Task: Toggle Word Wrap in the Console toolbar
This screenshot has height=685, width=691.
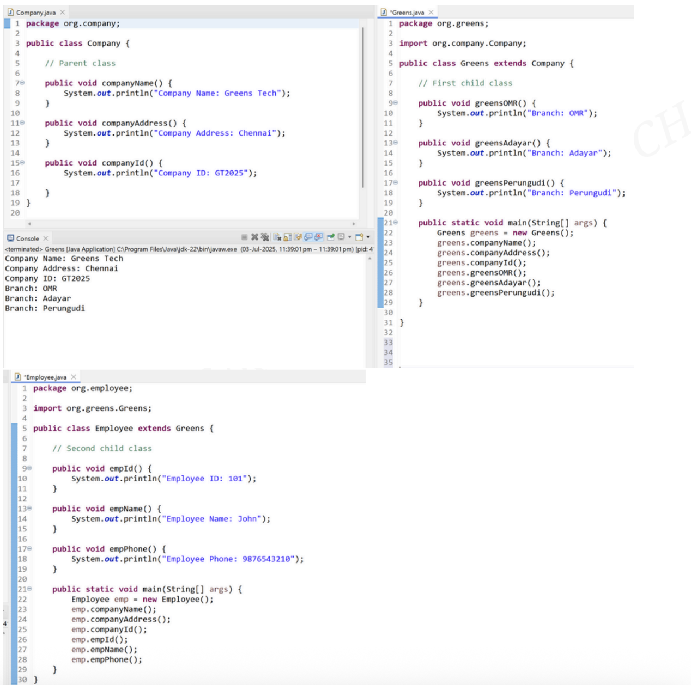Action: 298,237
